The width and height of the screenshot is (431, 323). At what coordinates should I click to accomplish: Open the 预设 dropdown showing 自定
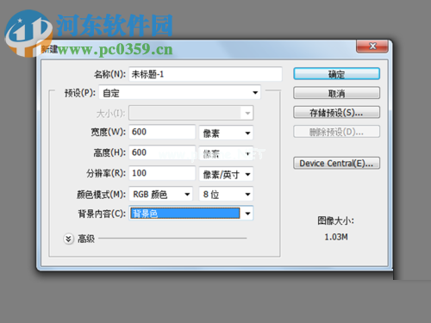180,92
